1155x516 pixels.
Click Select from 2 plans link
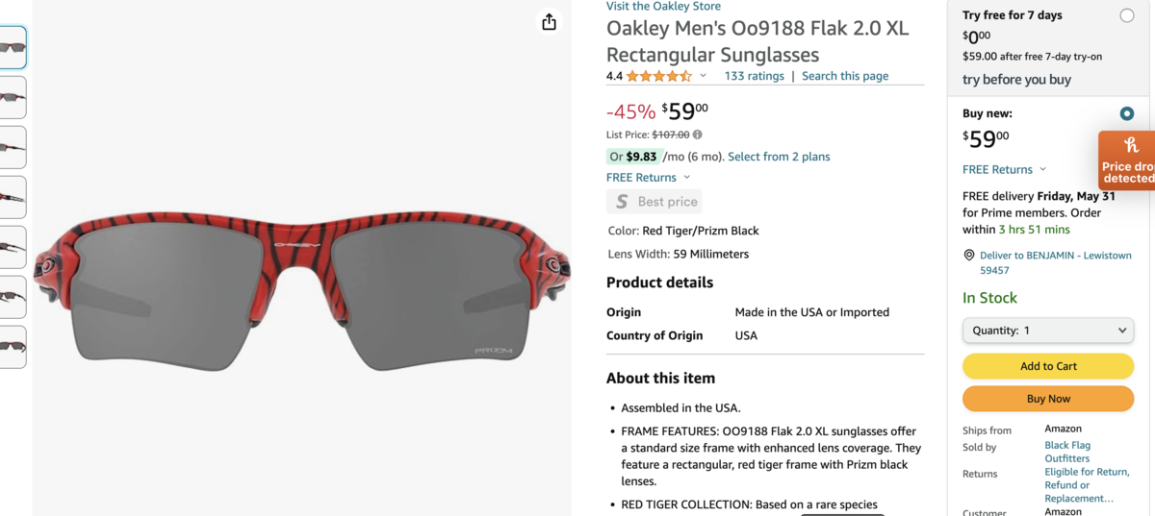click(779, 157)
